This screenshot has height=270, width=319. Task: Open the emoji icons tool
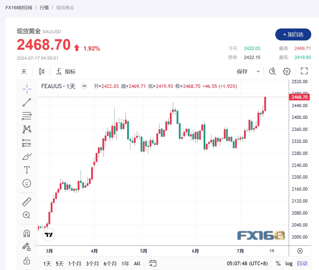click(x=27, y=183)
